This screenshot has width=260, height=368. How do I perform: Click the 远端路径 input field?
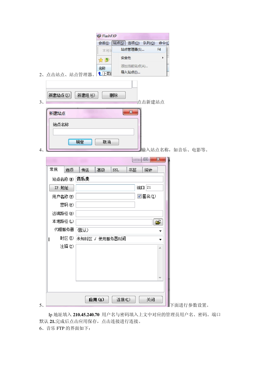[119, 214]
